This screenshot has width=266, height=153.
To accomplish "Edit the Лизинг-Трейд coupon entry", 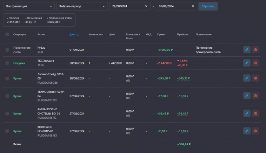I will tap(247, 78).
